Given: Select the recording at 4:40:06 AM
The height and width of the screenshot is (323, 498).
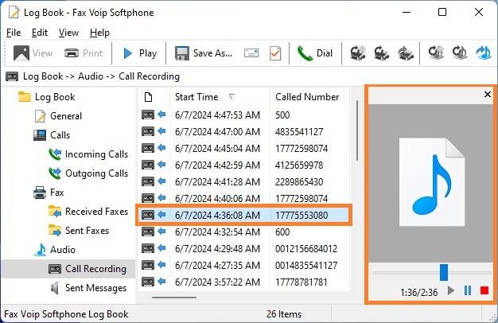Looking at the screenshot, I should (x=243, y=199).
